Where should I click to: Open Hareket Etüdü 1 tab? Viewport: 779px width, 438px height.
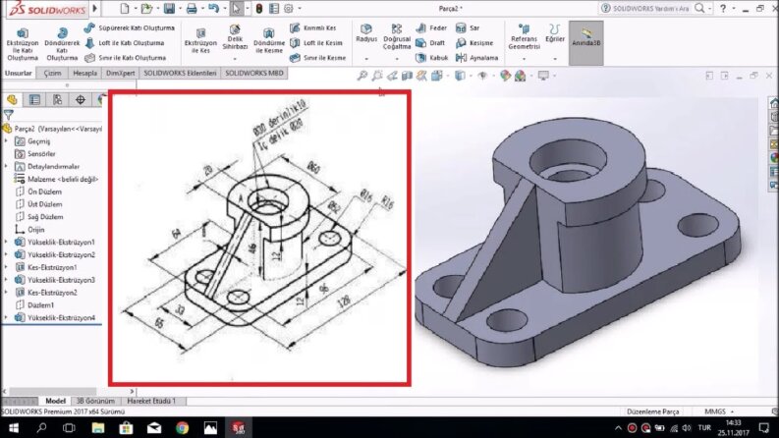(x=151, y=401)
